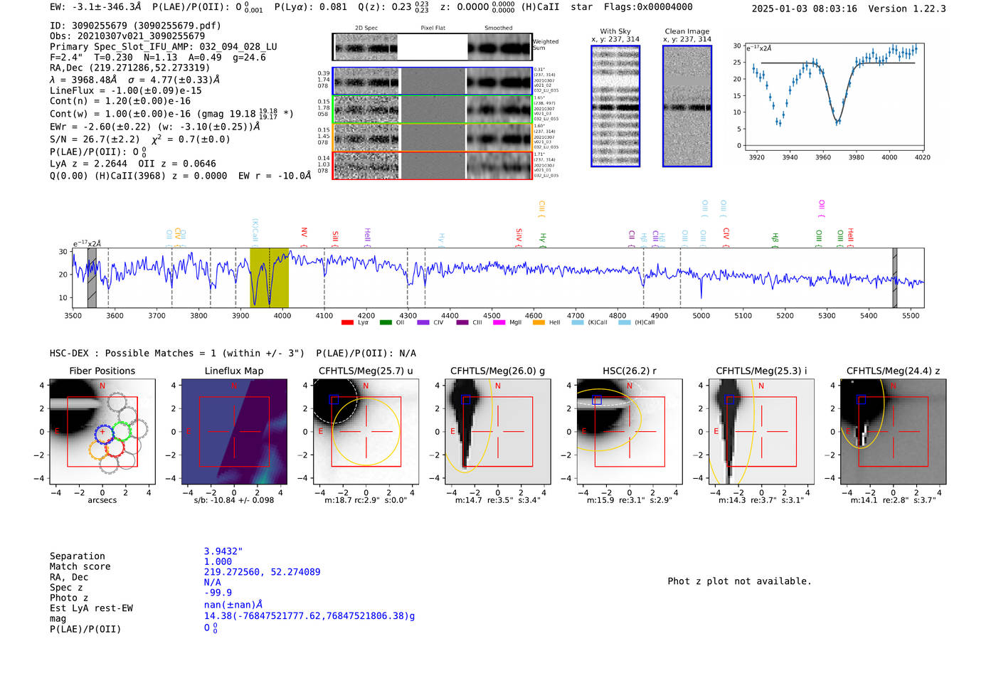Click the 'HSC-DEX : Possible Matches = 1' line

point(177,353)
